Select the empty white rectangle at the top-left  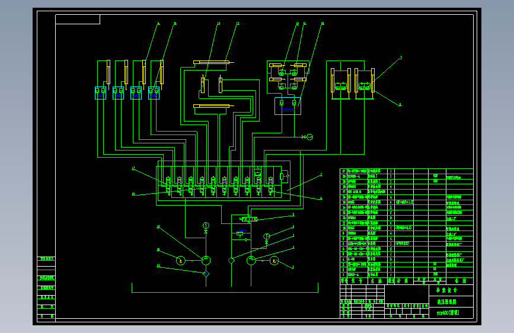(78, 20)
